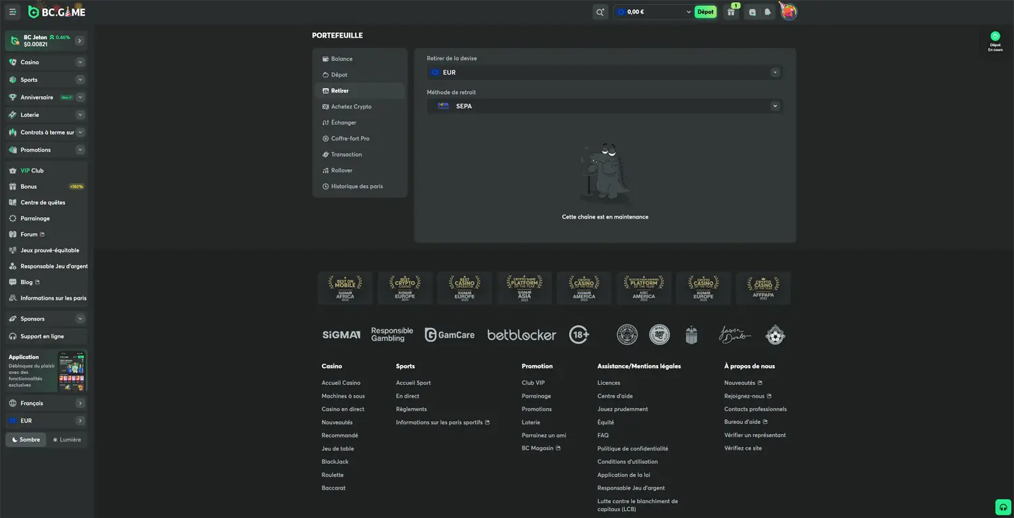Open the user profile avatar
Image resolution: width=1014 pixels, height=518 pixels.
[788, 11]
